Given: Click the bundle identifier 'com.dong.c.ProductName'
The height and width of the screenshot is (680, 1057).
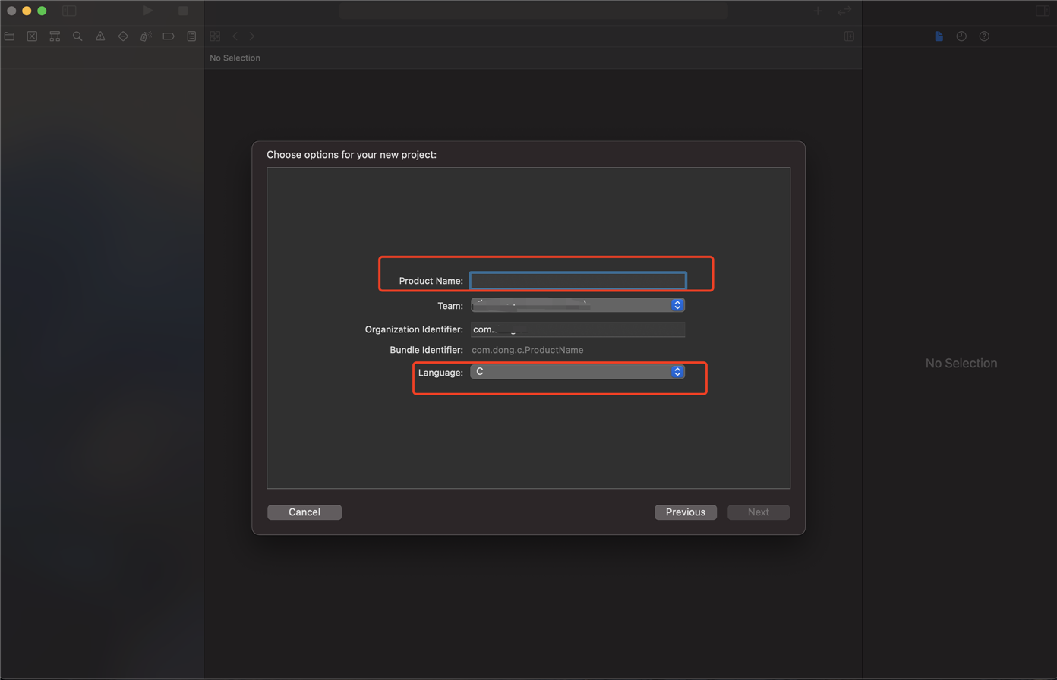Looking at the screenshot, I should pos(528,350).
